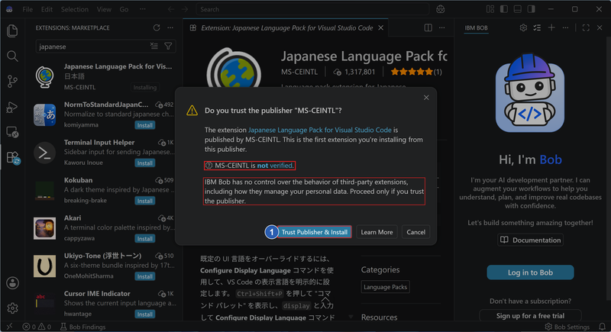Open the Explorer view in activity bar
611x332 pixels.
(x=12, y=31)
